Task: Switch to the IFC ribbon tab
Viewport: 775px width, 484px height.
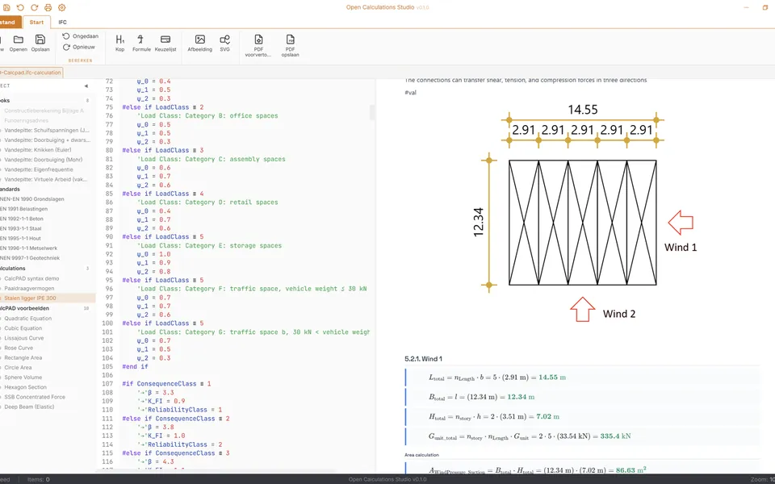Action: tap(62, 23)
